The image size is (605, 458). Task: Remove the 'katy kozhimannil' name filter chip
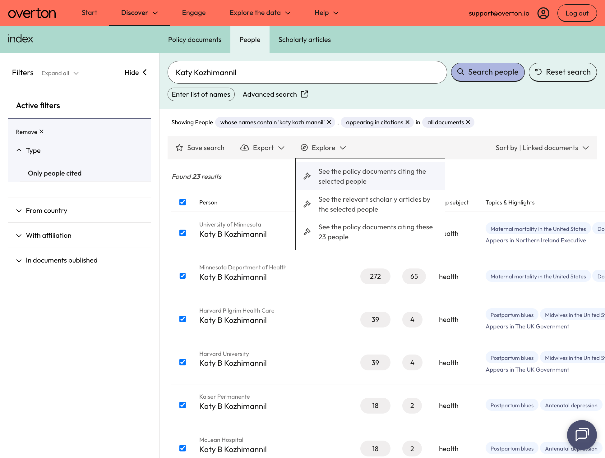329,122
